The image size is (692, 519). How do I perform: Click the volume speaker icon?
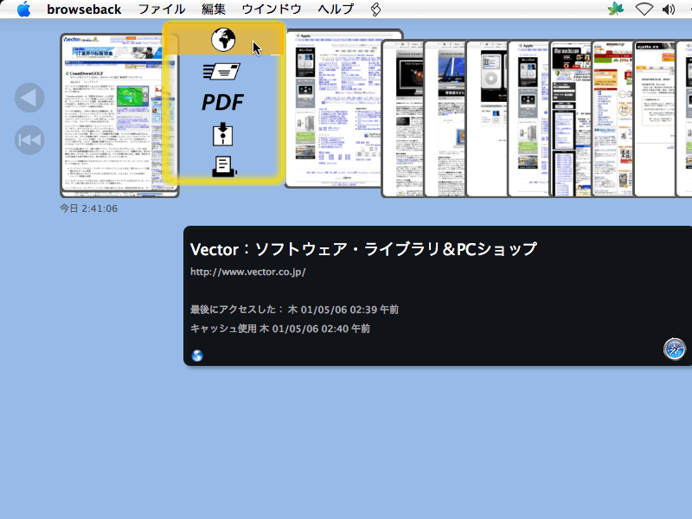[x=669, y=10]
